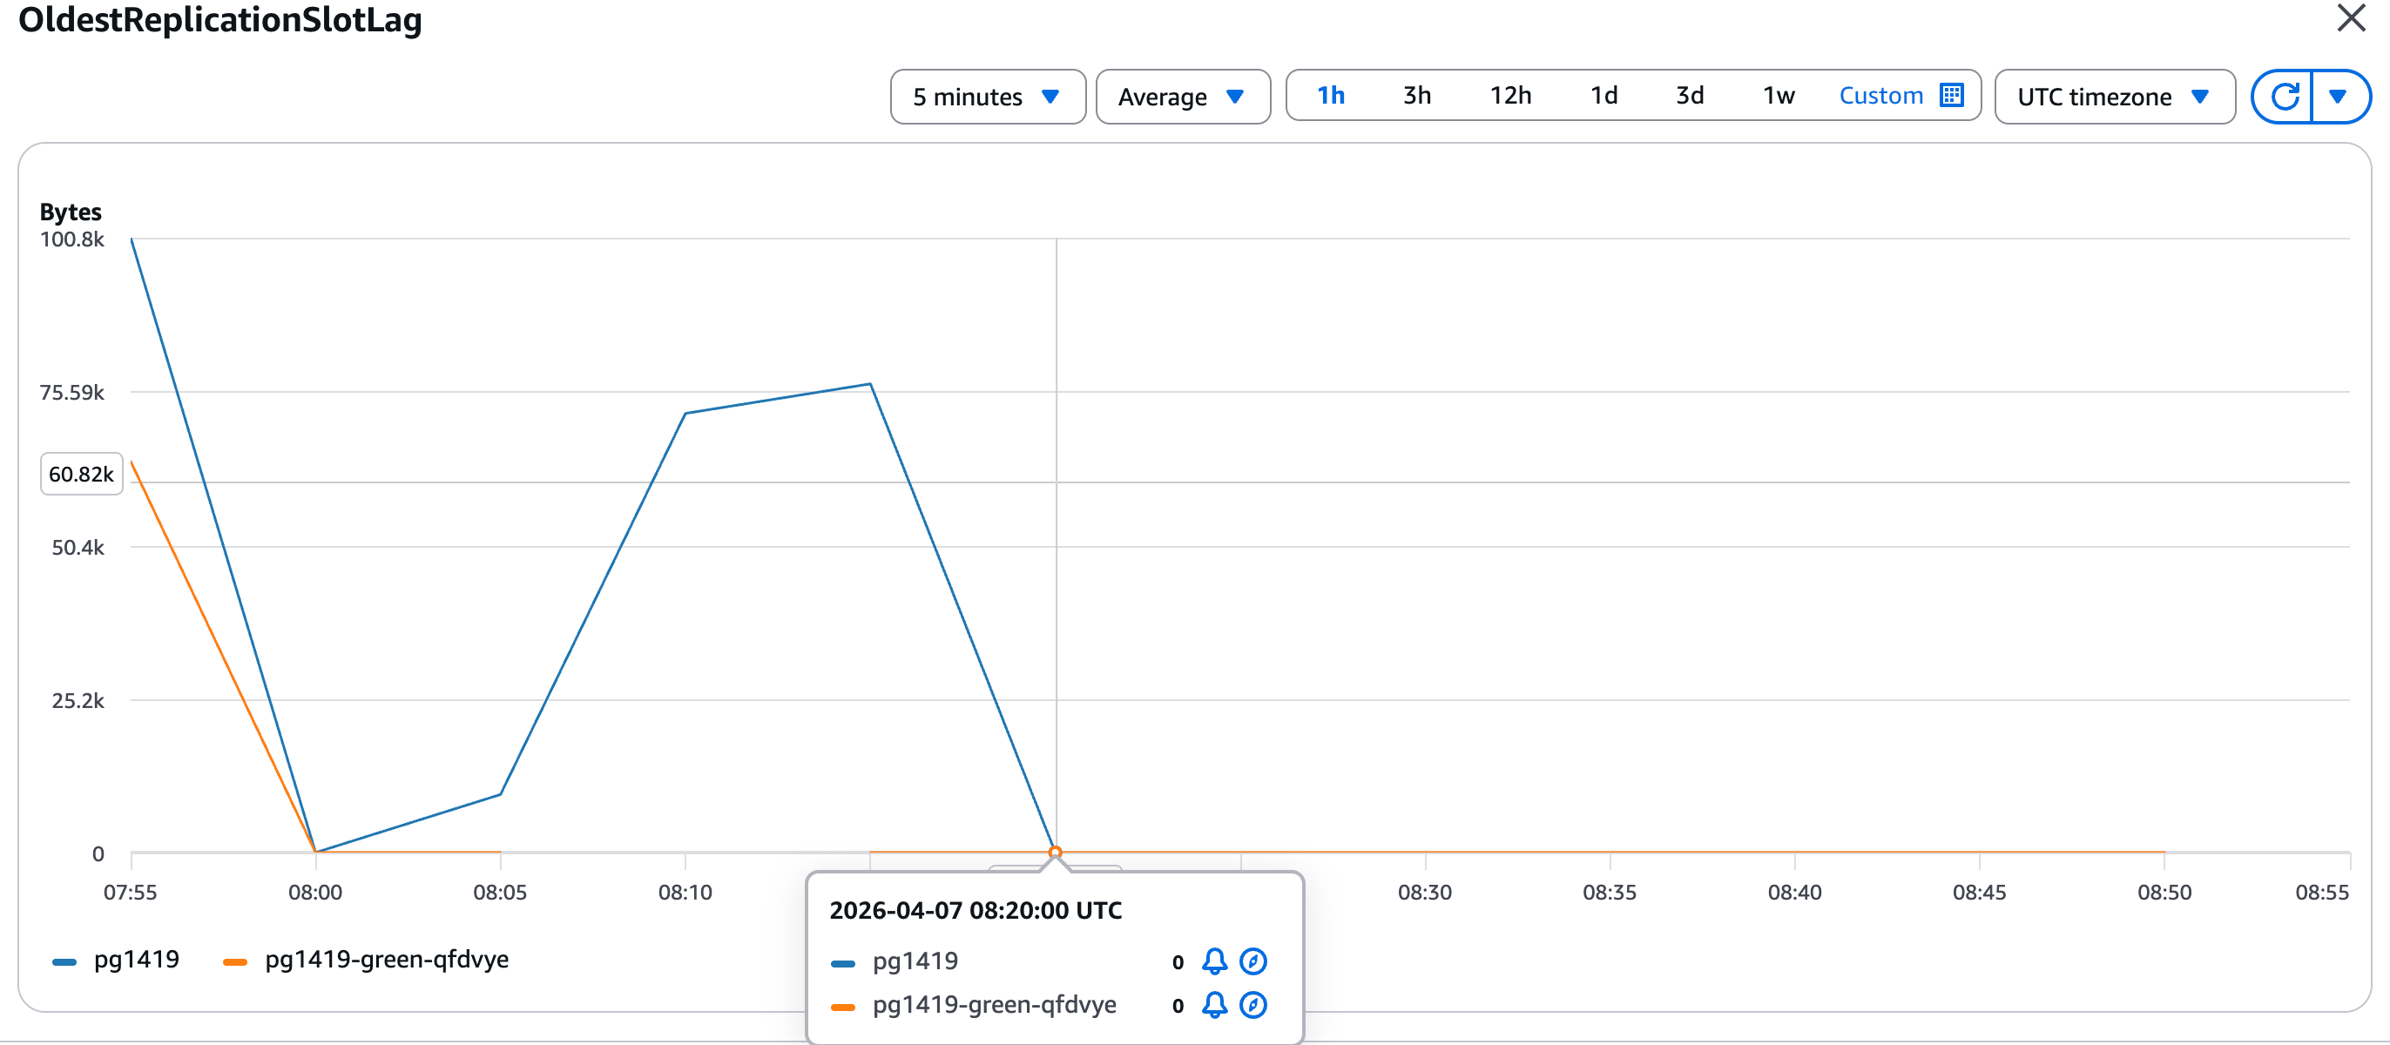Expand the refresh options arrow
Viewport: 2390px width, 1045px height.
[2337, 97]
